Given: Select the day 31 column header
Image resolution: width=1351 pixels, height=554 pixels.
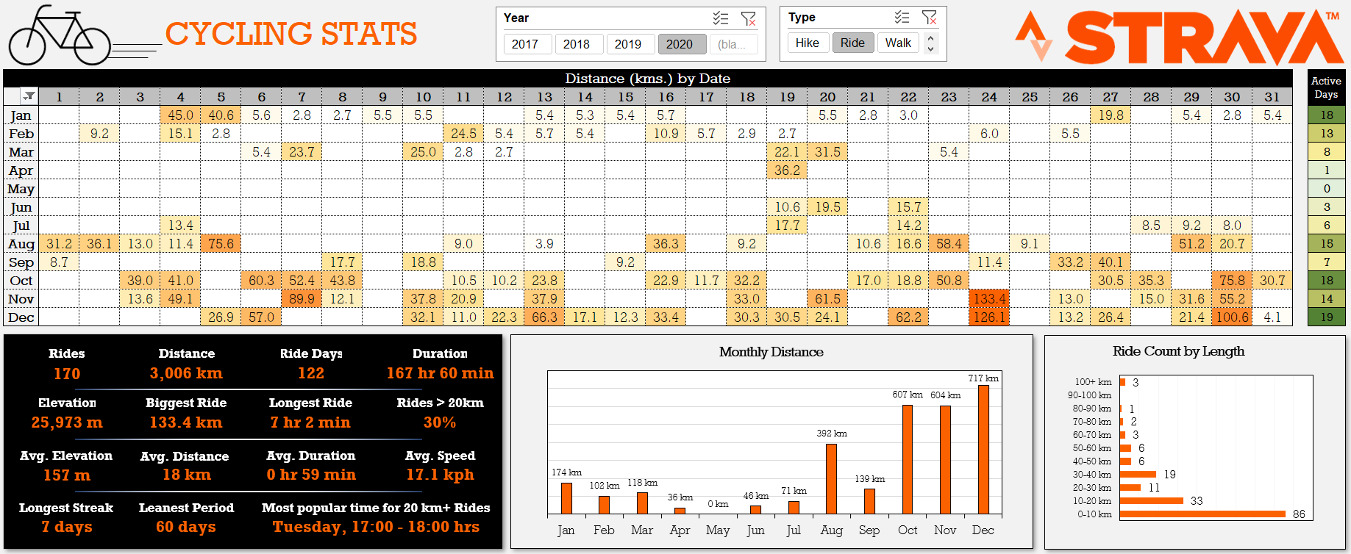Looking at the screenshot, I should [1272, 97].
